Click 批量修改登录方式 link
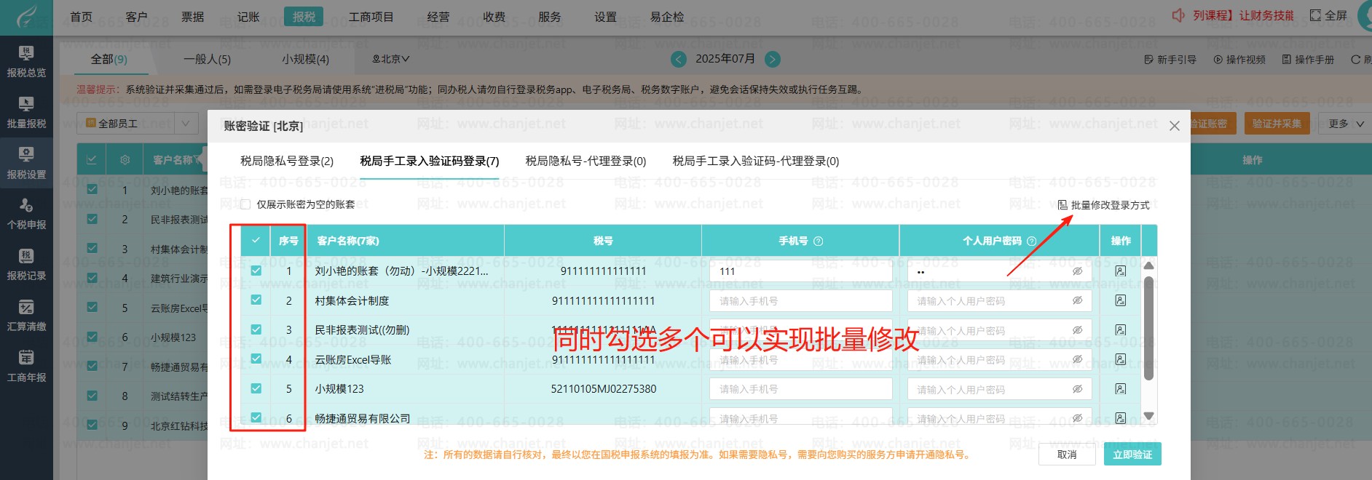 point(1104,205)
